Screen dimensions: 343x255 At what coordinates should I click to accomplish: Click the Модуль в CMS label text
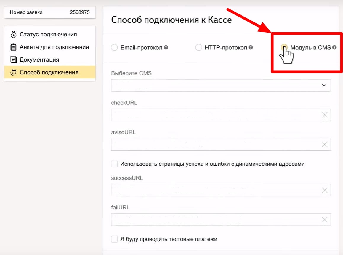(x=310, y=47)
